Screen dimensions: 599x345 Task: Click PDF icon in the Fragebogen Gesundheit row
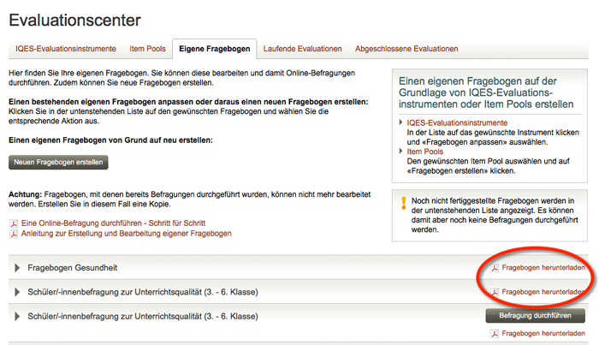[495, 268]
